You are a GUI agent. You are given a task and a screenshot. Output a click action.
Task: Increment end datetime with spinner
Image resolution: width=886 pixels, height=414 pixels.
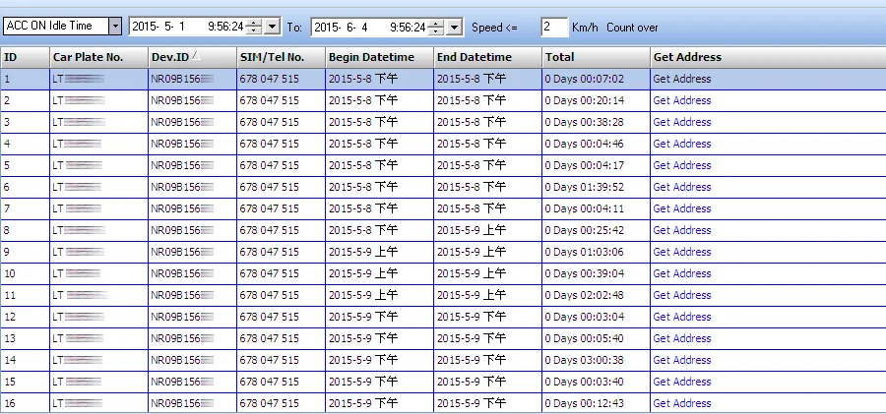[436, 23]
